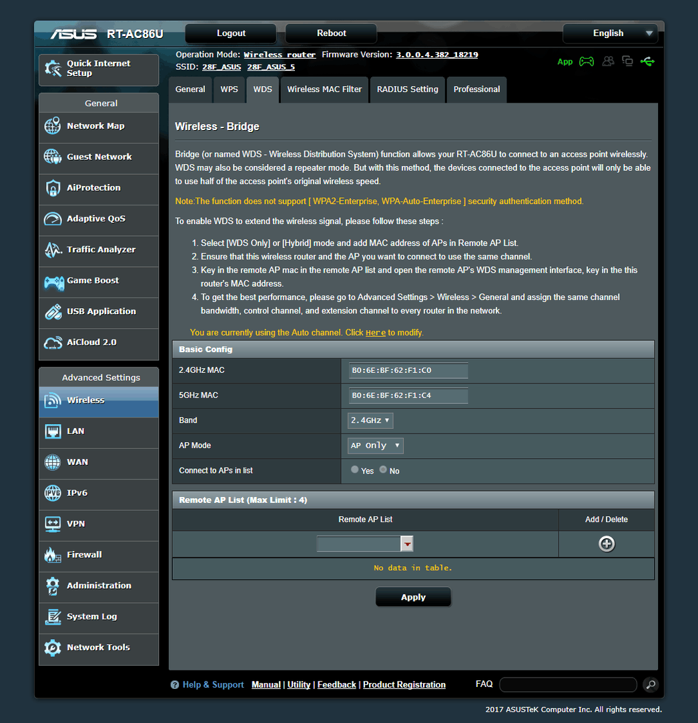Click the Traffic Analyzer graph icon
The height and width of the screenshot is (723, 698).
[53, 249]
